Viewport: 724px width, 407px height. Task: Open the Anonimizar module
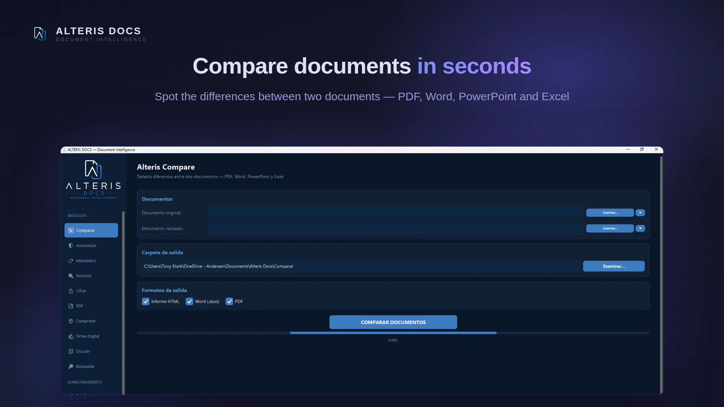point(91,245)
